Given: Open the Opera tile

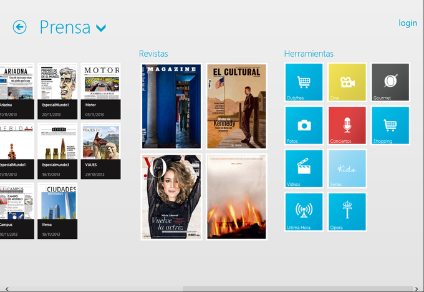Looking at the screenshot, I should tap(347, 212).
